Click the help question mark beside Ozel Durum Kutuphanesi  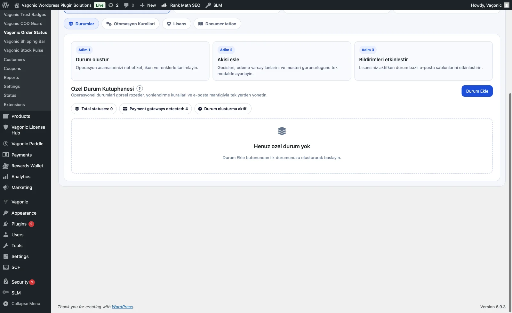click(140, 88)
